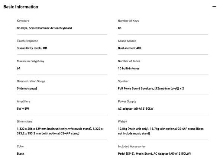Click the Number of Keys label
The image size is (223, 161).
tap(128, 21)
